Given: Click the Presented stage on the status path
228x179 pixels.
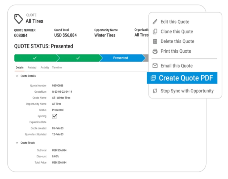Looking at the screenshot, I should [120, 58].
